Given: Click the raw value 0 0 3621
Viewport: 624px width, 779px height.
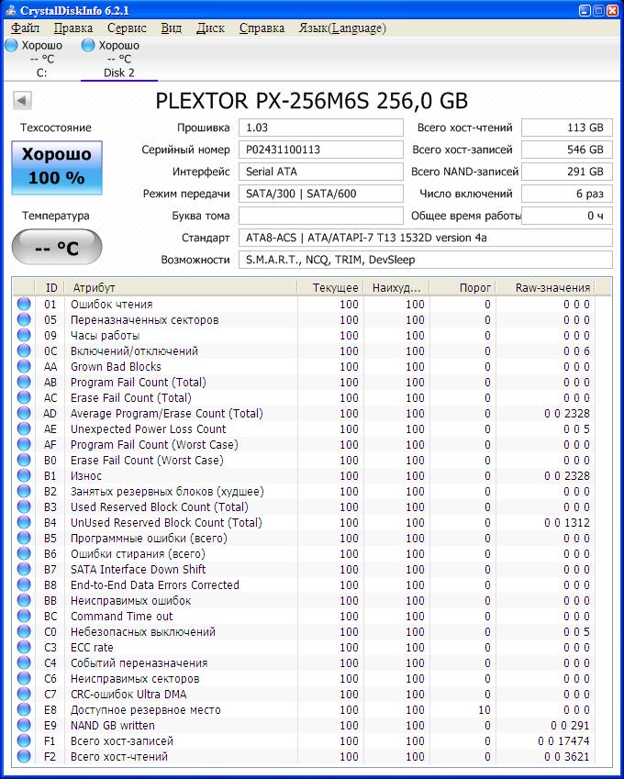Looking at the screenshot, I should point(566,757).
